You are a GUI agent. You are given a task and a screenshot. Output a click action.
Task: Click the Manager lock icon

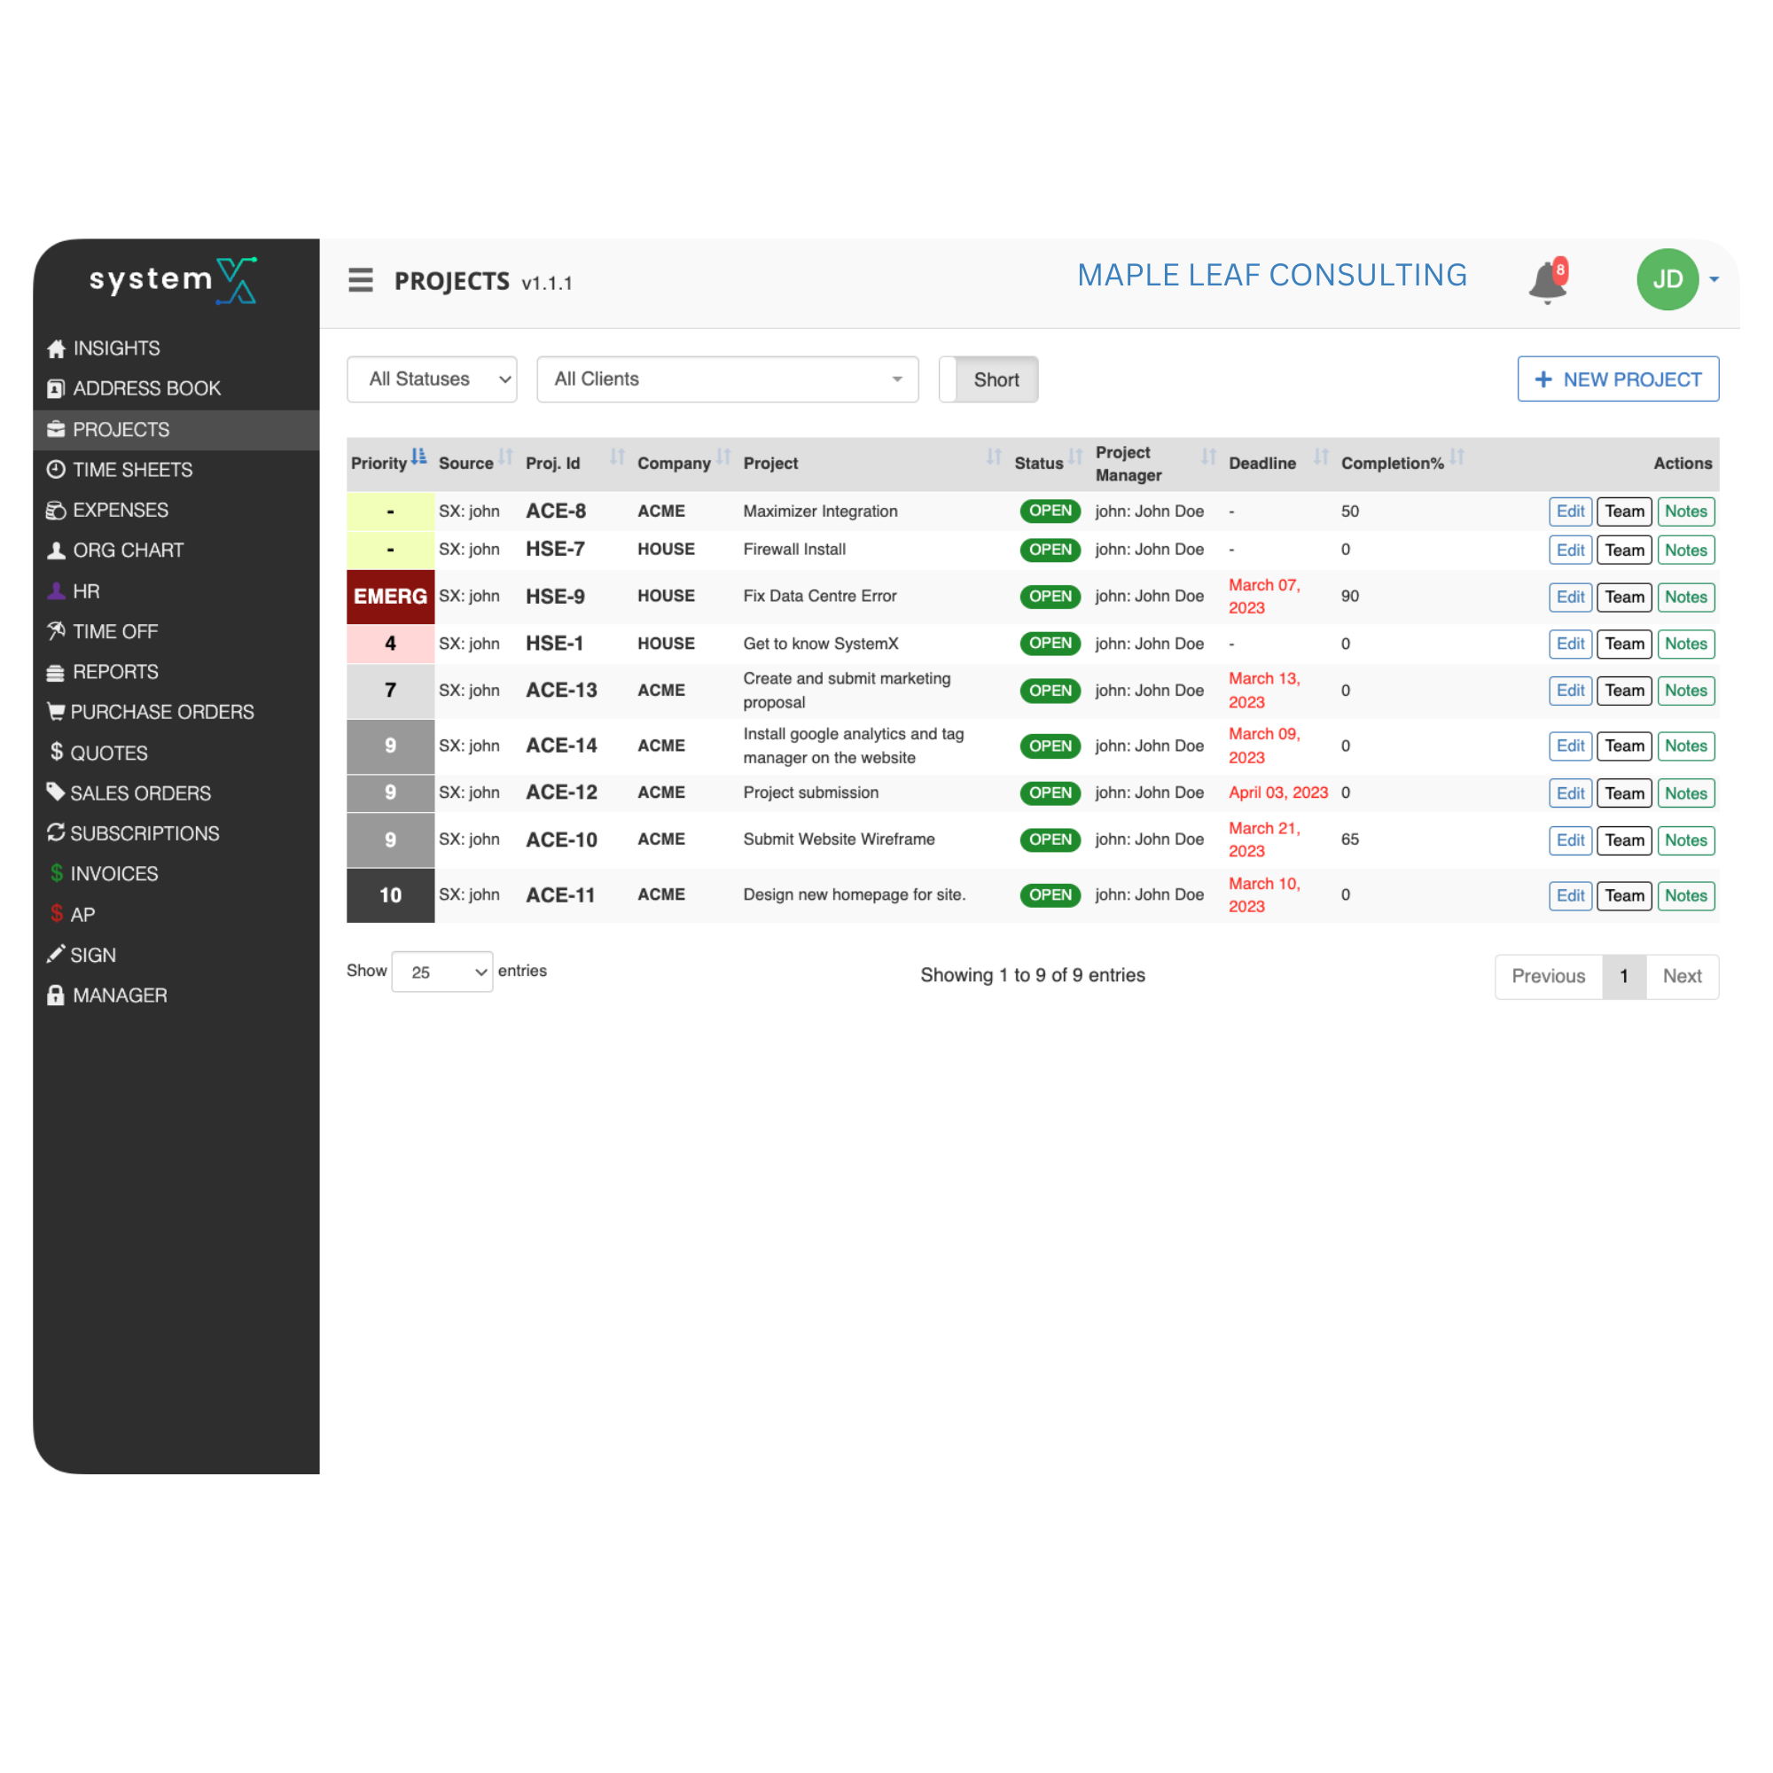[56, 996]
